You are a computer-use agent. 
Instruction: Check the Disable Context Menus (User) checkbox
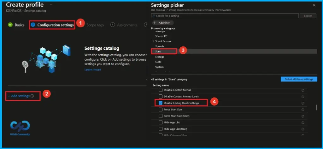(161, 97)
